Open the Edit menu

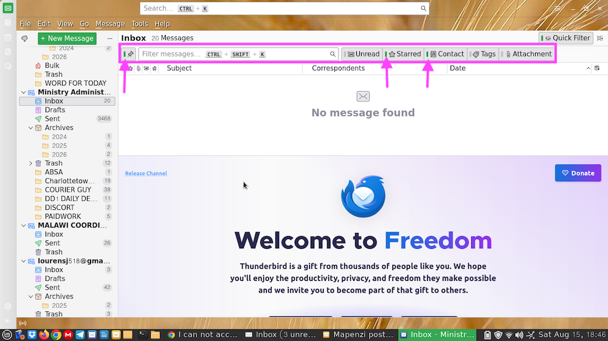pos(44,24)
